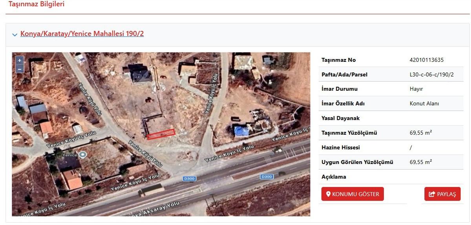471x225 pixels.
Task: Zoom in on the satellite map
Action: (19, 61)
